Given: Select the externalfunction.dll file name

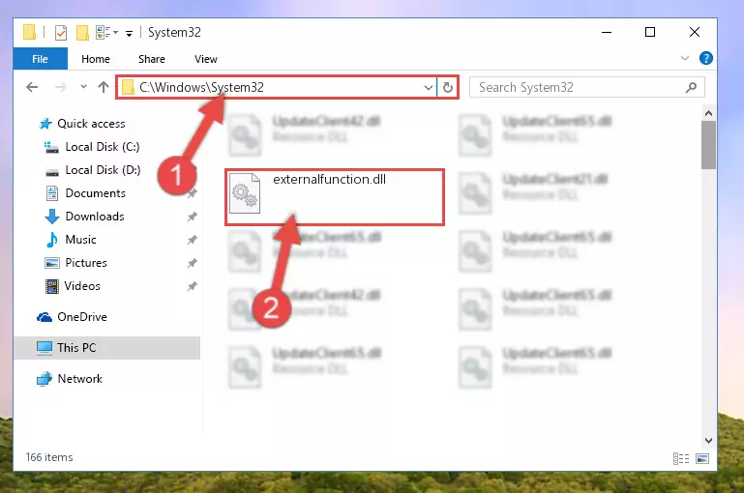Looking at the screenshot, I should click(329, 179).
